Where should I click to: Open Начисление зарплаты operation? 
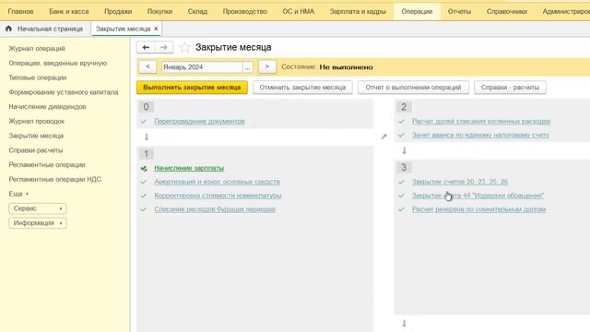pyautogui.click(x=189, y=168)
